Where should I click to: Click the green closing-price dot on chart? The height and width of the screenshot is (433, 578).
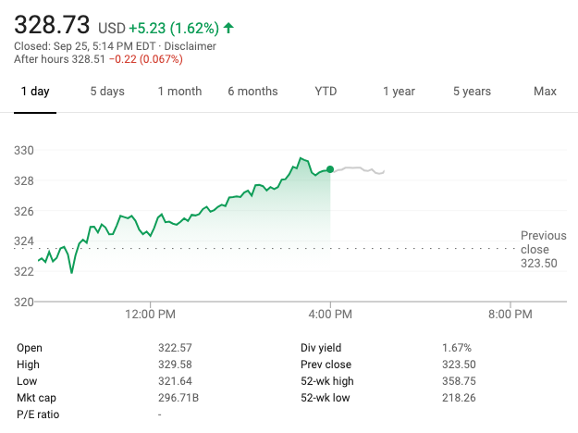[330, 169]
